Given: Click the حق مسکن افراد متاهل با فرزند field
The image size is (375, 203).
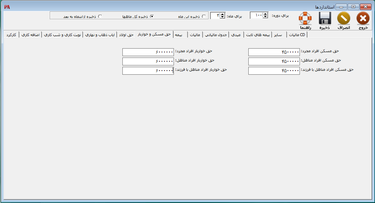Looking at the screenshot, I should pyautogui.click(x=274, y=71).
